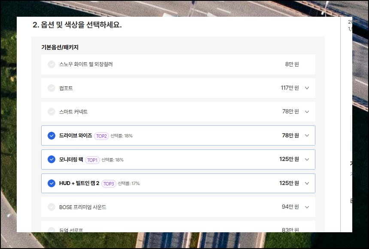The width and height of the screenshot is (369, 249).
Task: Click the 125만 원 price of HUD + 빌트인 캠 2
Action: pyautogui.click(x=289, y=183)
